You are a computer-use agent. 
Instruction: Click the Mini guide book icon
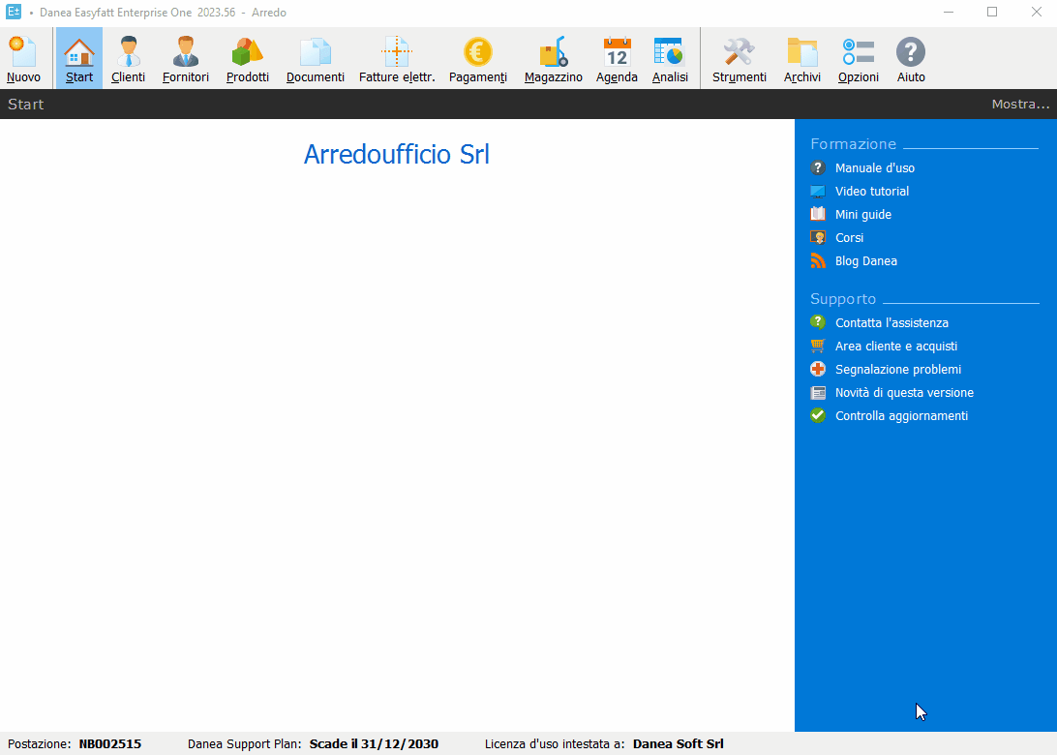[x=818, y=214]
